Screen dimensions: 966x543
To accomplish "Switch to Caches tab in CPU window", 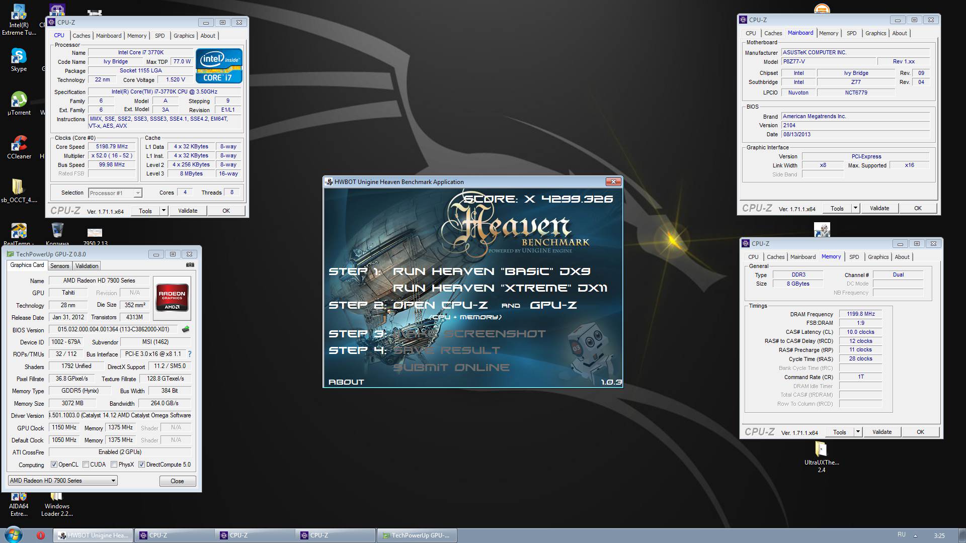I will coord(81,36).
